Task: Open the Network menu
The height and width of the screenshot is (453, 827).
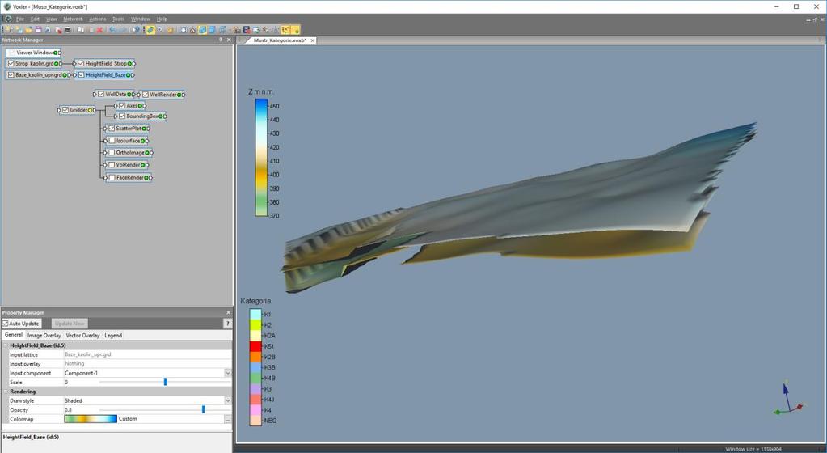Action: click(x=73, y=19)
